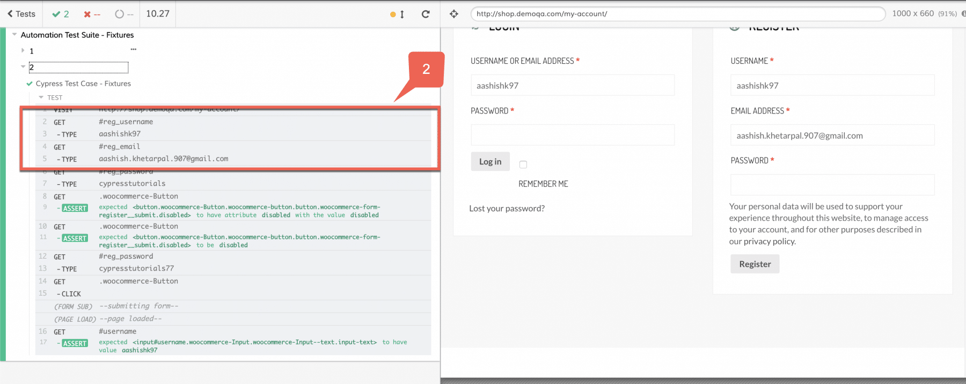The width and height of the screenshot is (966, 384).
Task: Click the green check beside Cypress Test Case
Action: pos(30,84)
